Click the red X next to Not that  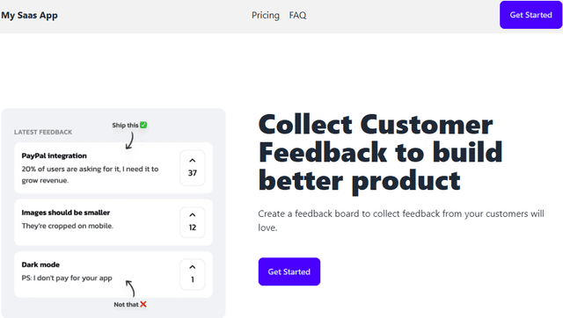[143, 304]
